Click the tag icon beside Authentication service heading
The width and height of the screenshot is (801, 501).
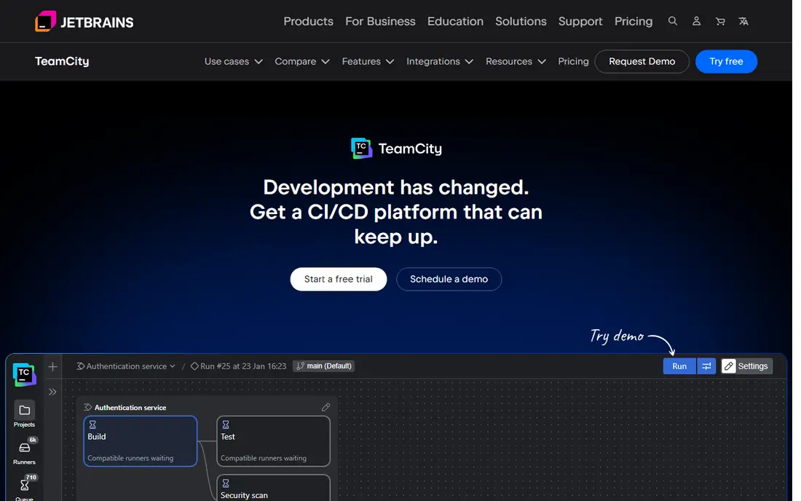(x=87, y=407)
